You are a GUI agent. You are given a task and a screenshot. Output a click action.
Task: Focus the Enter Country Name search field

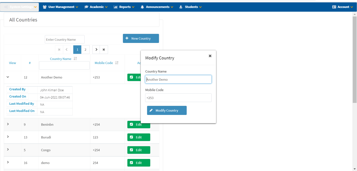click(x=65, y=39)
